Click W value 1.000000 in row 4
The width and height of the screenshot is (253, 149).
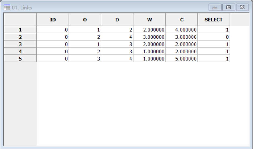[x=149, y=52]
